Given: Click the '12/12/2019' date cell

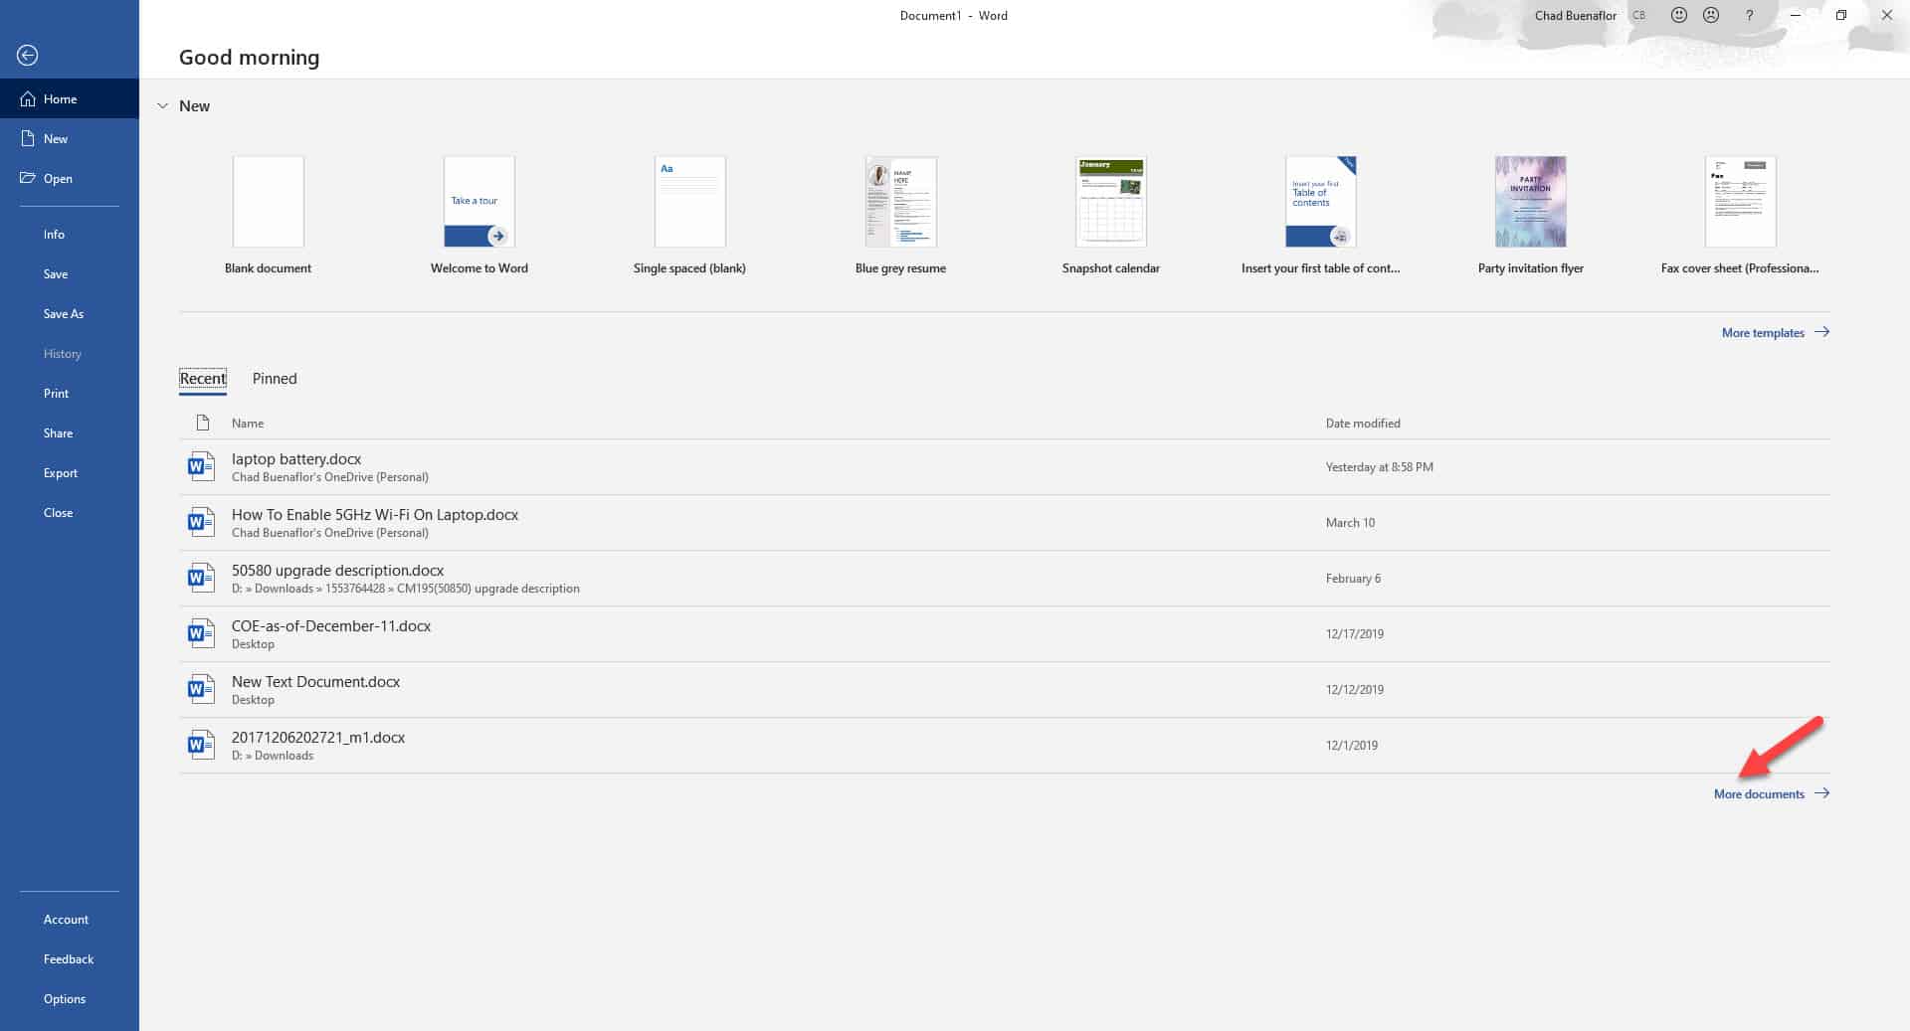Looking at the screenshot, I should 1354,689.
